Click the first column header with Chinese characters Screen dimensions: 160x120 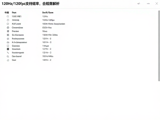click(x=7, y=12)
